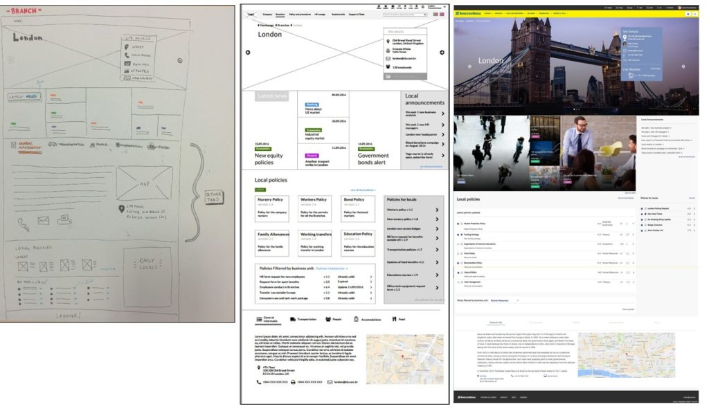Click the envelope icon beside london@bb.com.br
Viewport: 709px width, 409px height.
(388, 58)
